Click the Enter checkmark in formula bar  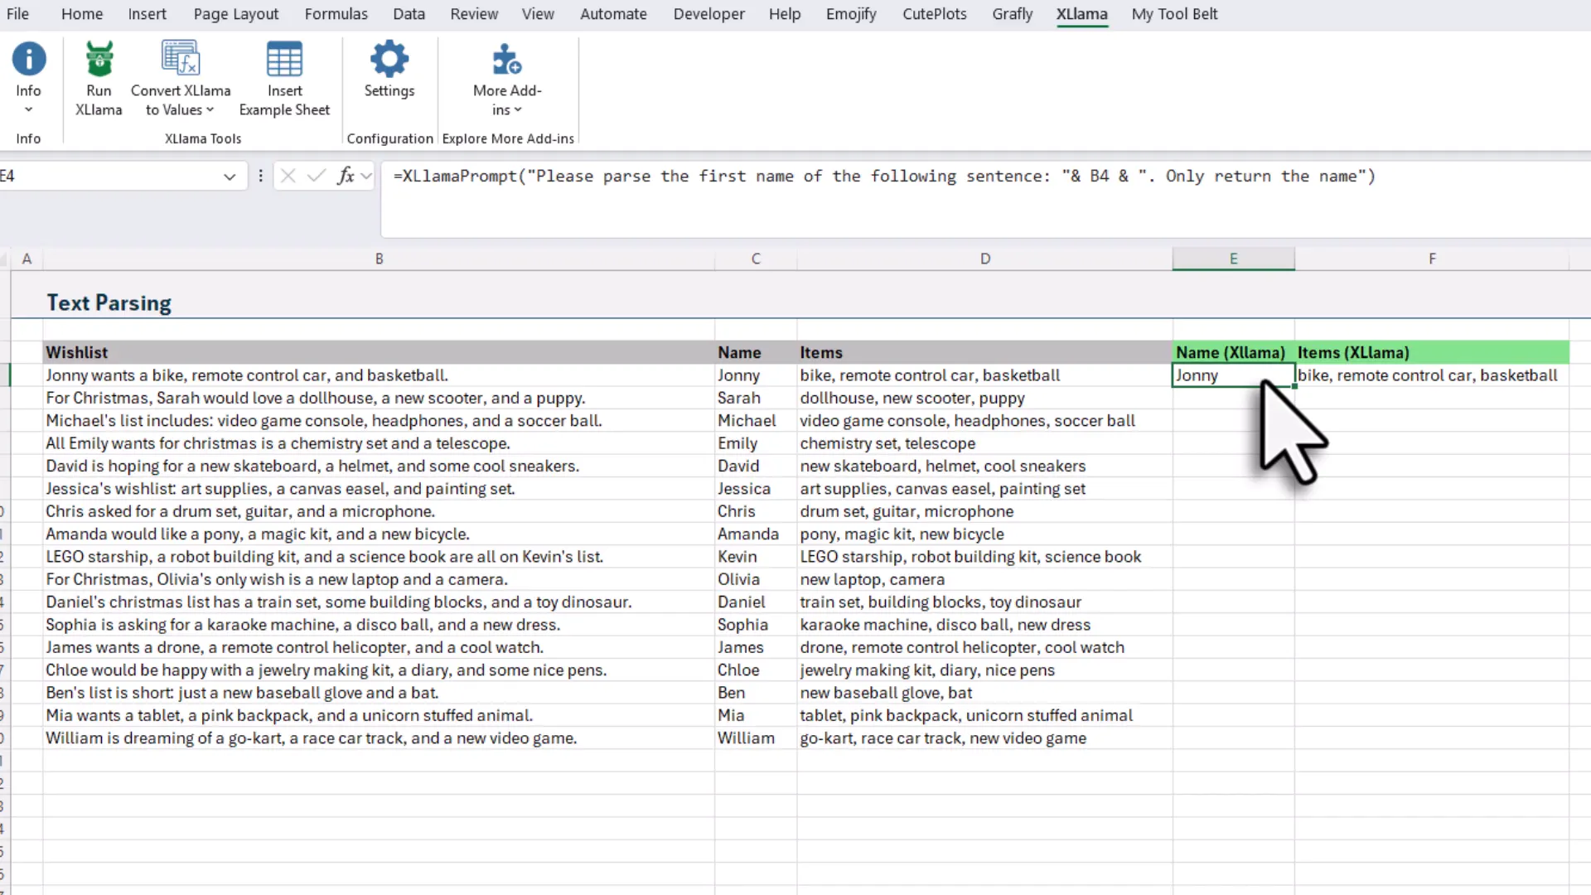(x=316, y=176)
